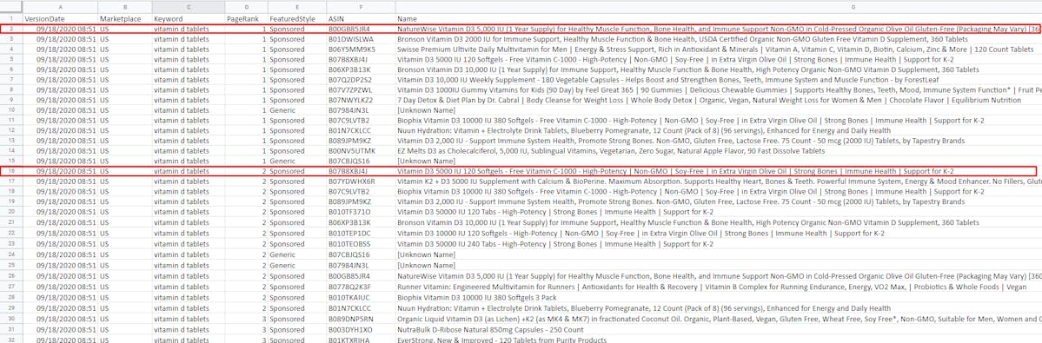Click the FeaturedStyle header cell
This screenshot has width=1042, height=343.
click(x=297, y=19)
